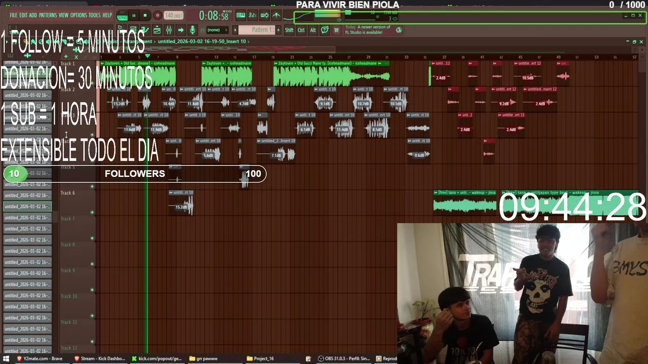Click the help bubble icon beside Alt
648x364 pixels.
[x=325, y=30]
